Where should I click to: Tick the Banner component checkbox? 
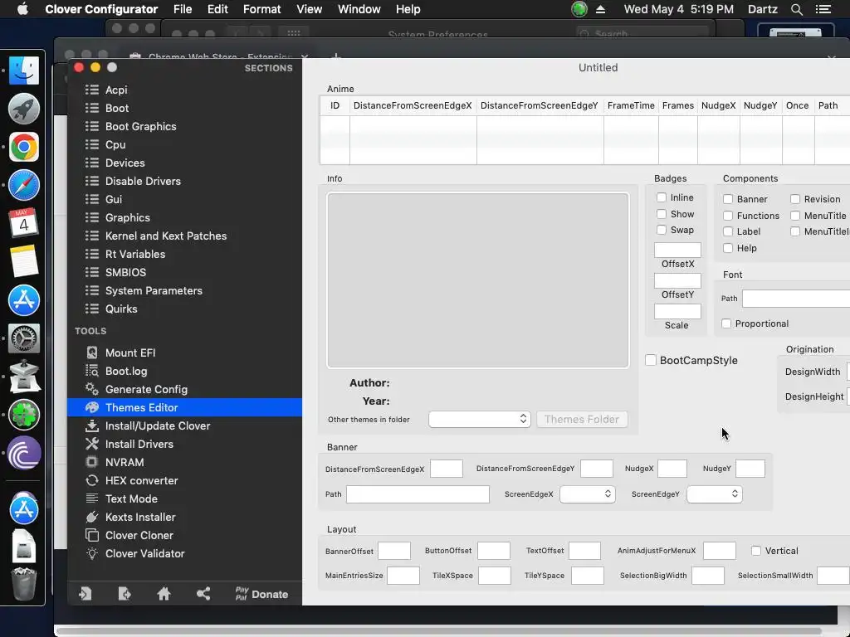pos(728,199)
